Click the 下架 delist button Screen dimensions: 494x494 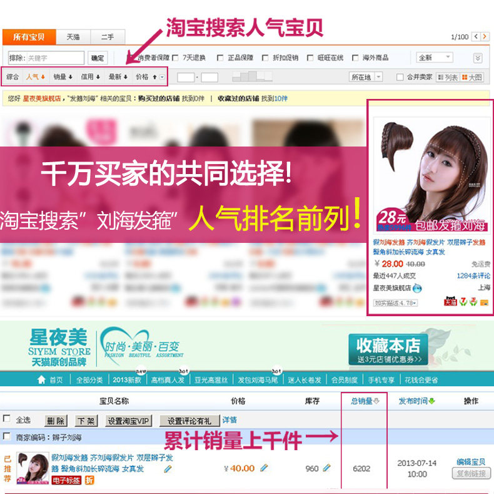(86, 421)
